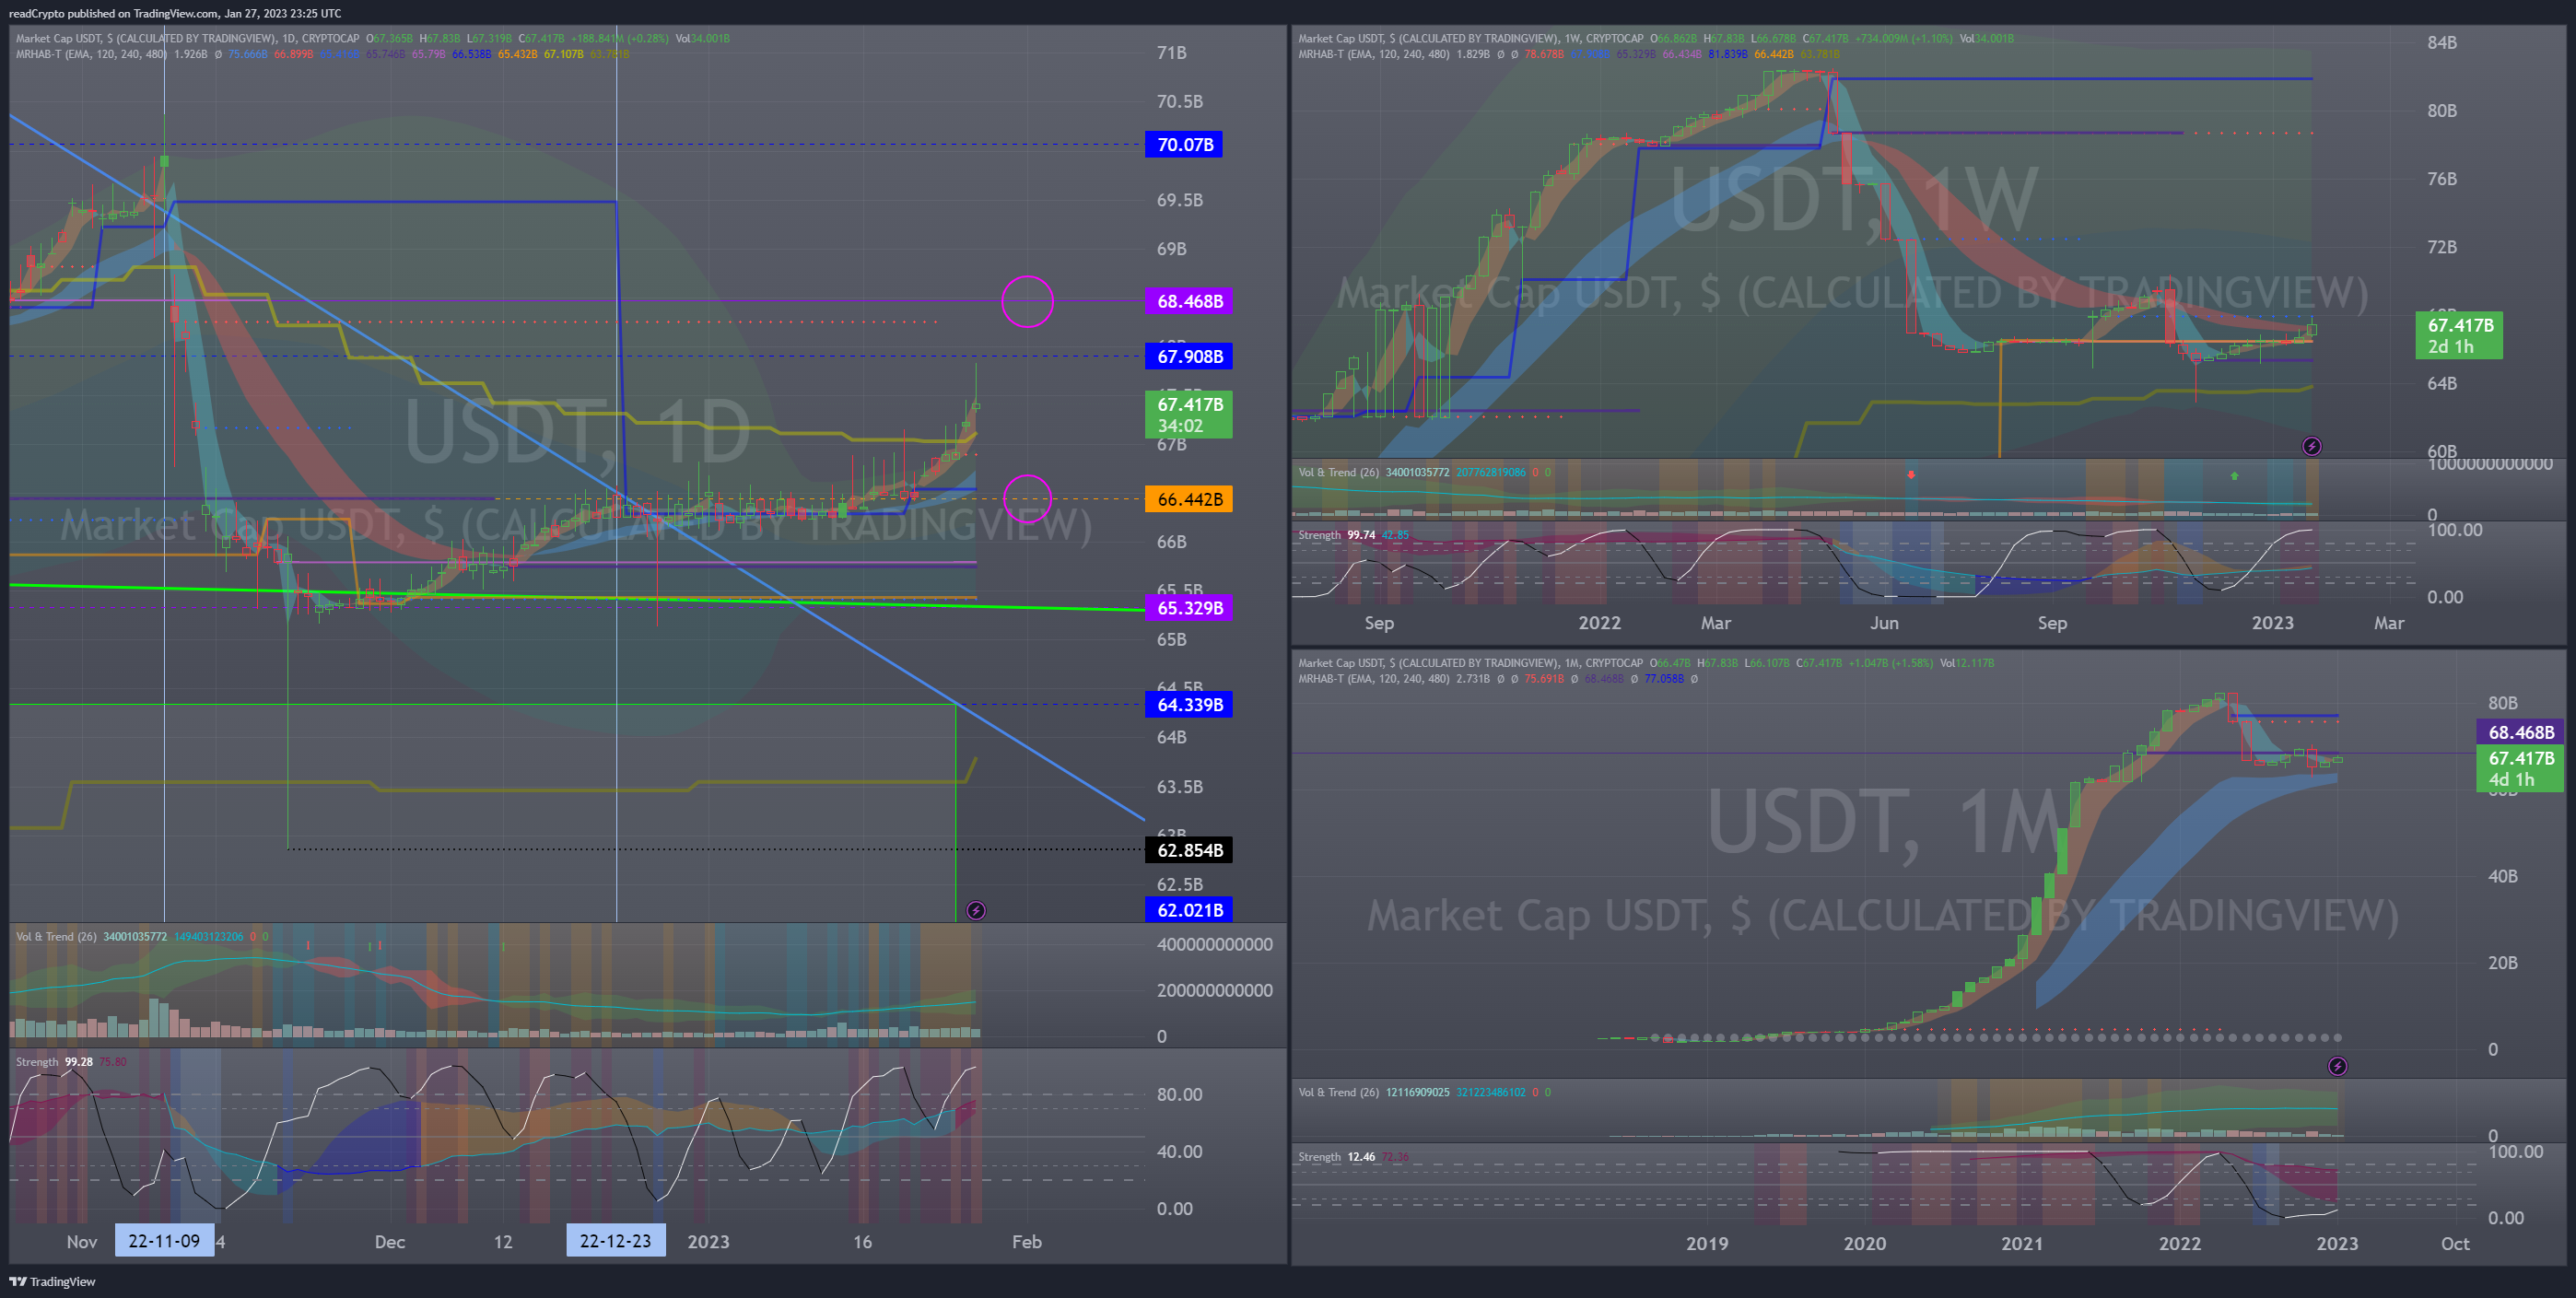This screenshot has width=2576, height=1298.
Task: Click the green 67.417B 34:02 current price label
Action: pos(1189,414)
